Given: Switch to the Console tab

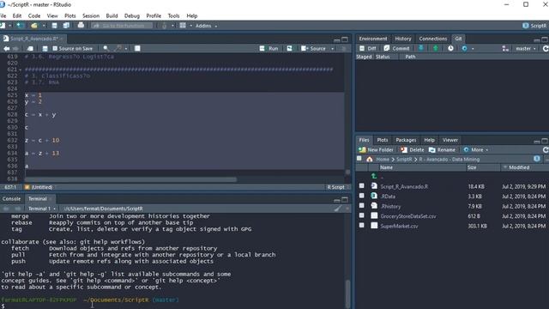Looking at the screenshot, I should [11, 198].
